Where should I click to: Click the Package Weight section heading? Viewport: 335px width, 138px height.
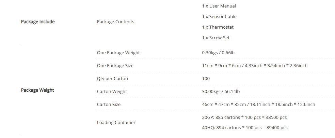[37, 90]
